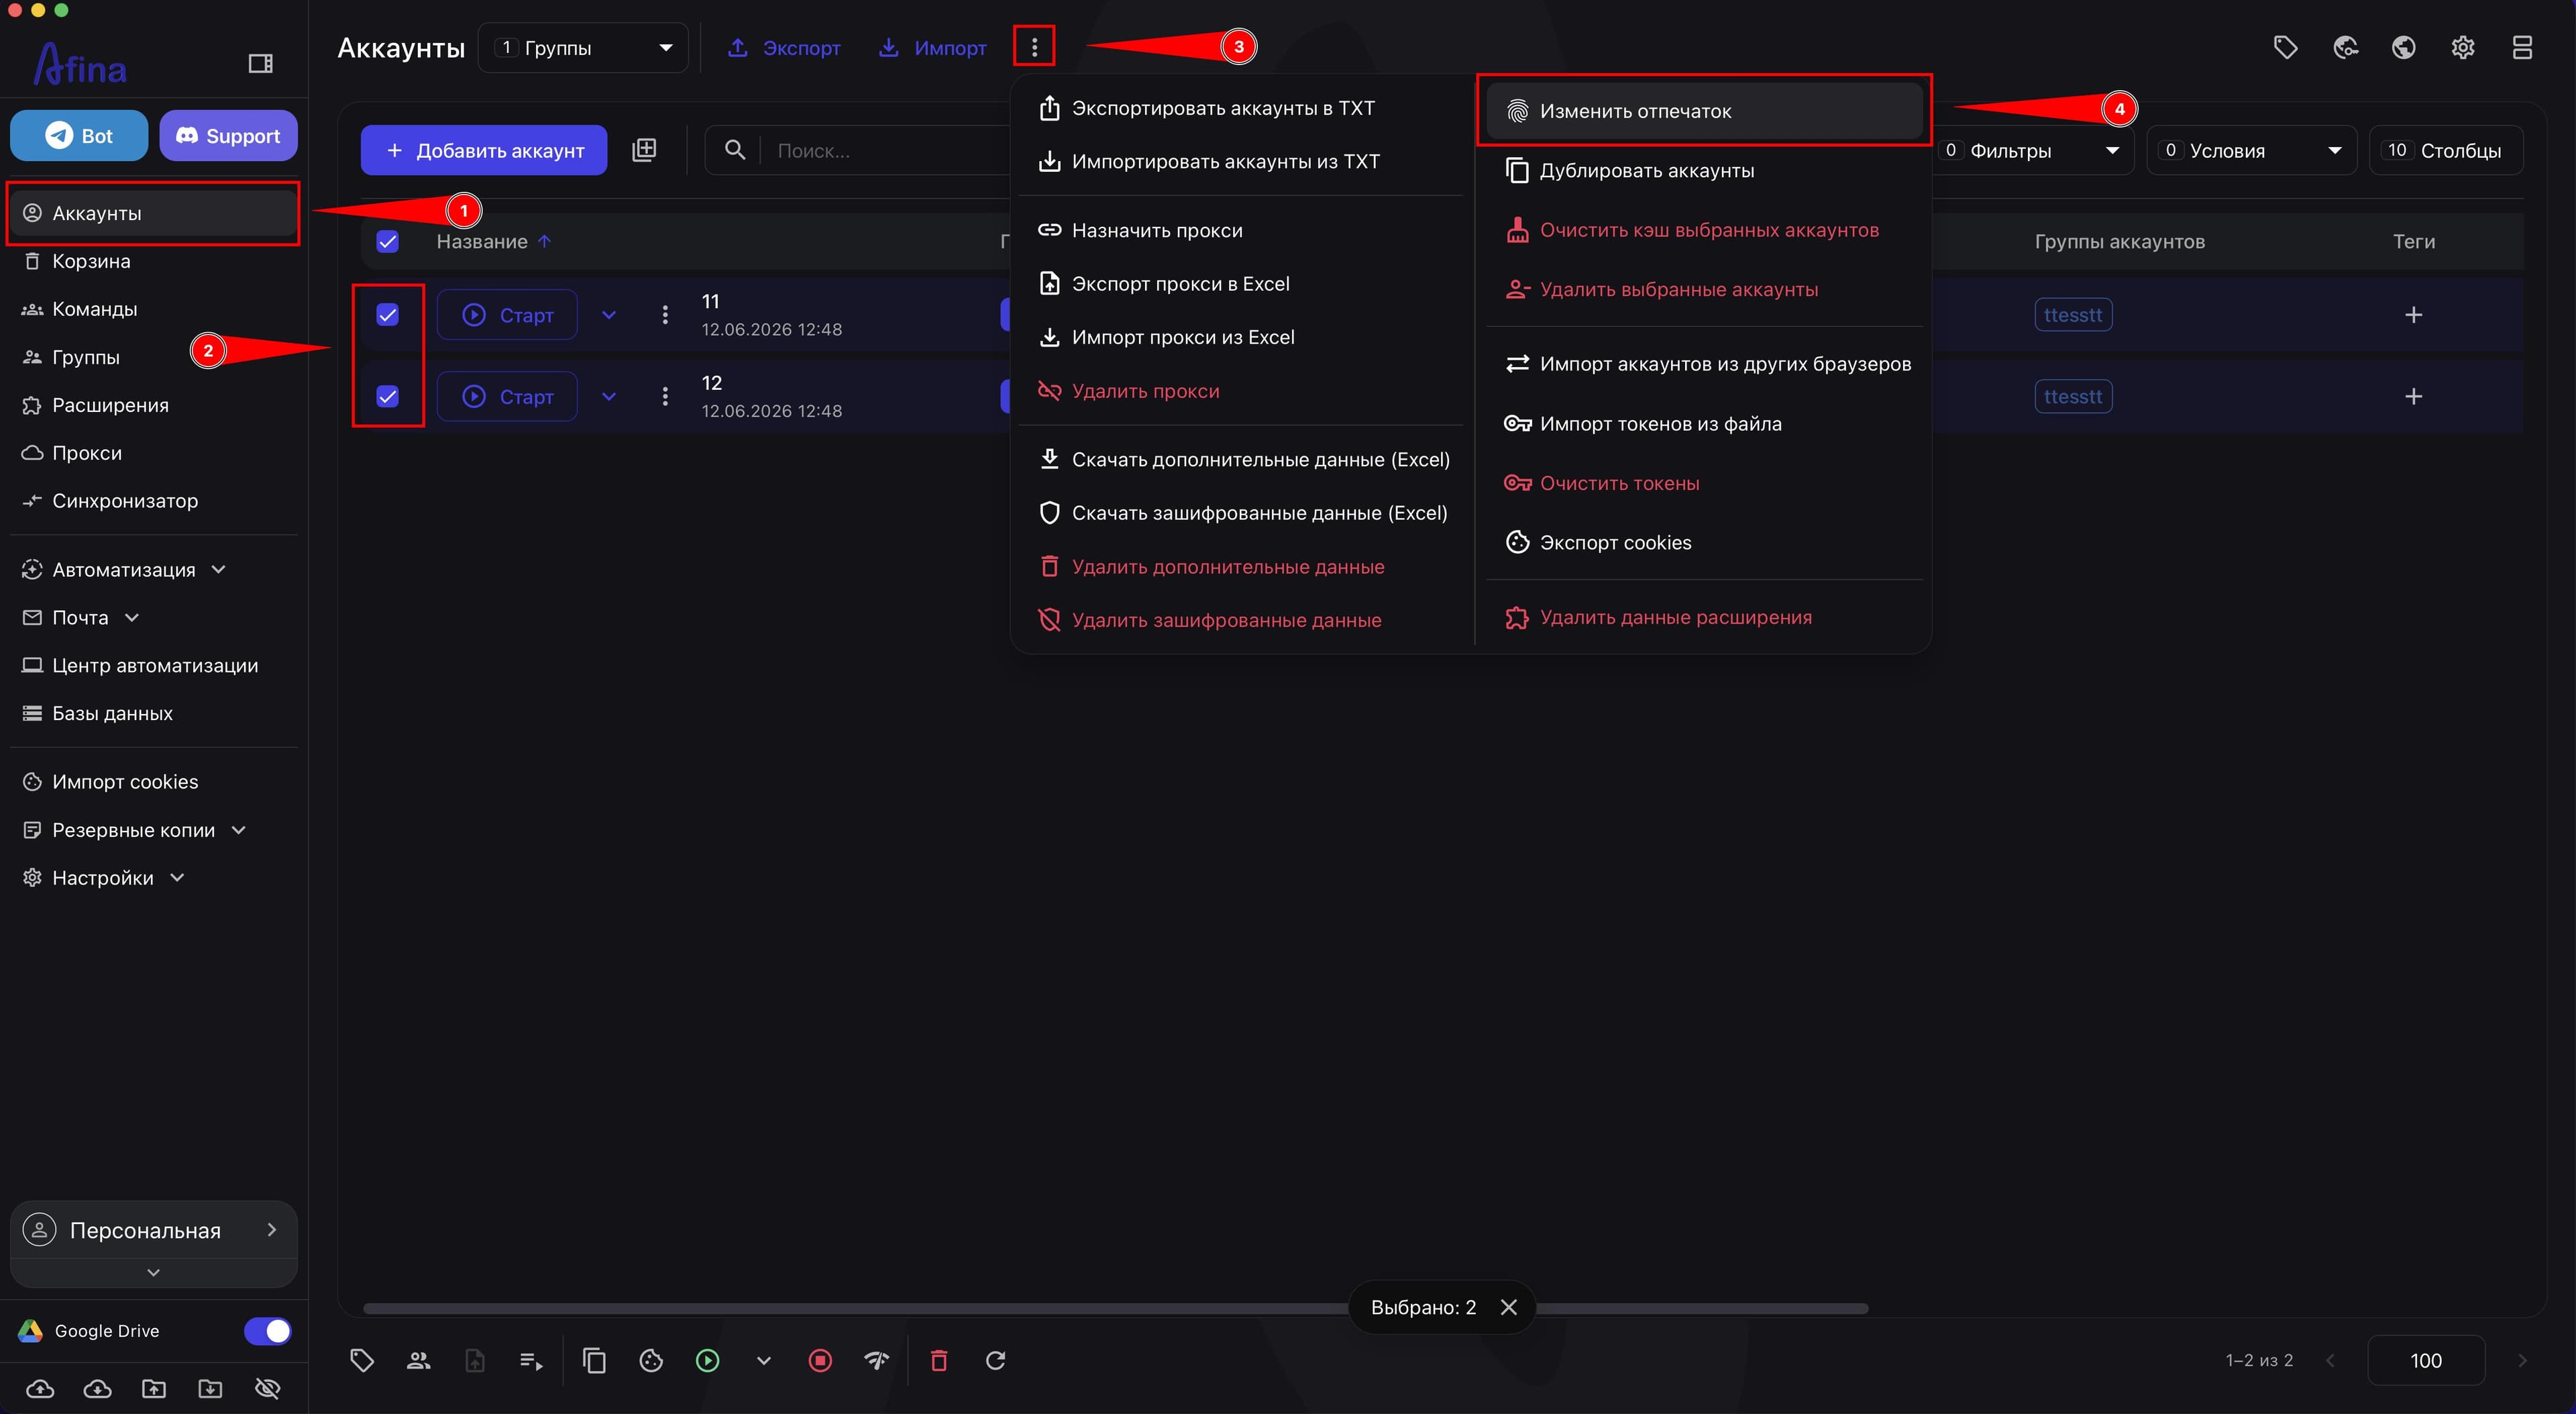
Task: Expand the Почта section
Action: 80,617
